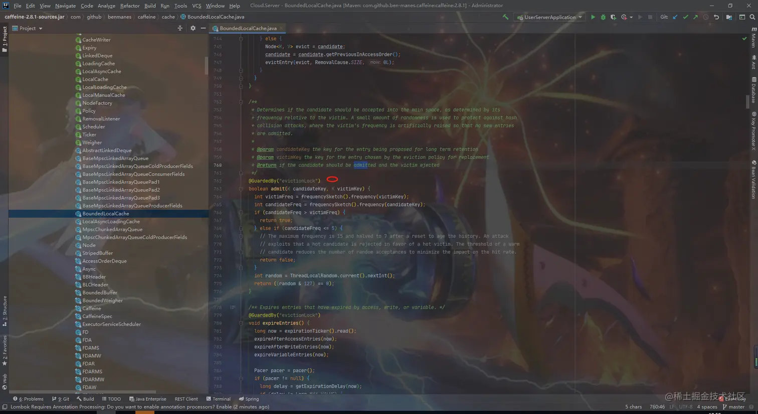Click the line:column 760:46 indicator

pos(657,407)
